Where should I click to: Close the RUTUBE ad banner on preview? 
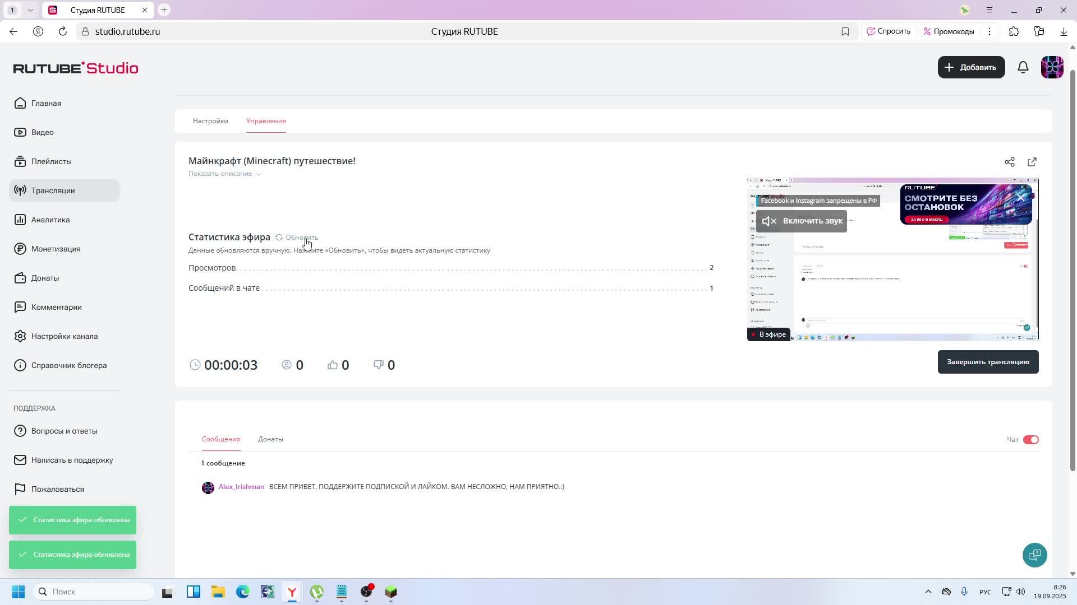1021,197
